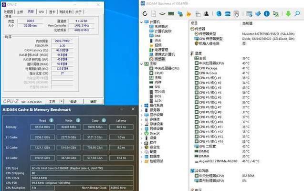Viewport: 304px width, 191px height.
Task: Select BIOS in the AIDA64 tree
Action: pos(158,96)
